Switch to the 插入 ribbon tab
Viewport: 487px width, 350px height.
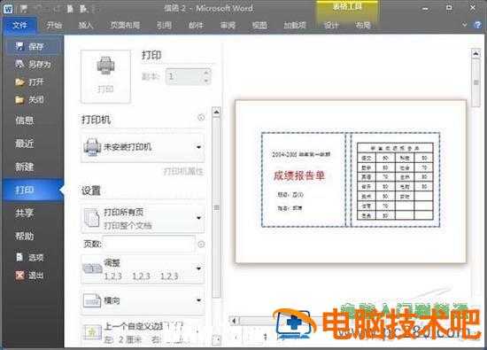pos(86,25)
